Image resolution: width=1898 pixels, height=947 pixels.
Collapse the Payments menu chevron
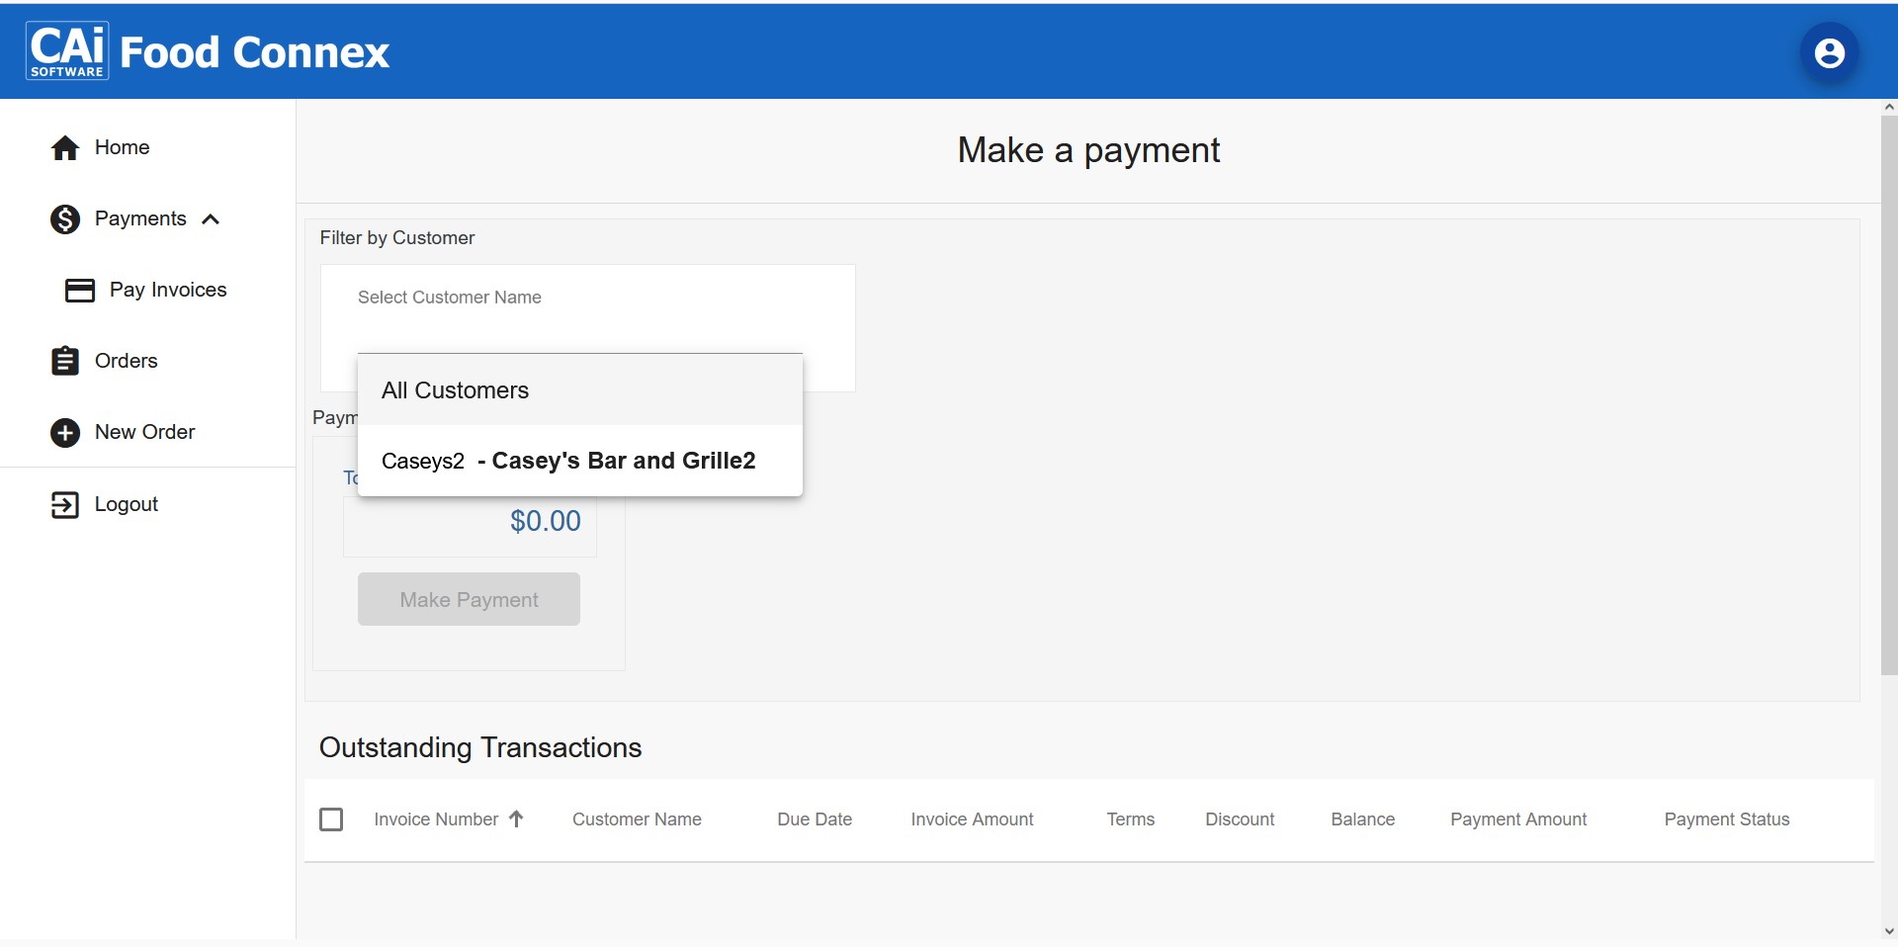(x=211, y=219)
